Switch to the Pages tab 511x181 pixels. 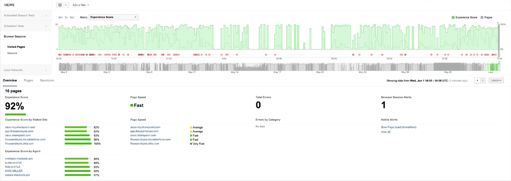tap(28, 80)
